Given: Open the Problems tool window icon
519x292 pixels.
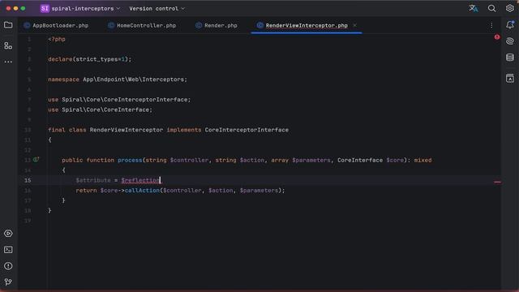Looking at the screenshot, I should [8, 266].
